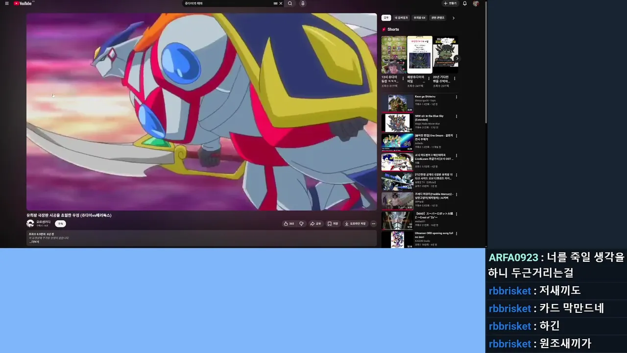Select the '모두' filter chip
Screen dimensions: 627x353
click(x=386, y=18)
